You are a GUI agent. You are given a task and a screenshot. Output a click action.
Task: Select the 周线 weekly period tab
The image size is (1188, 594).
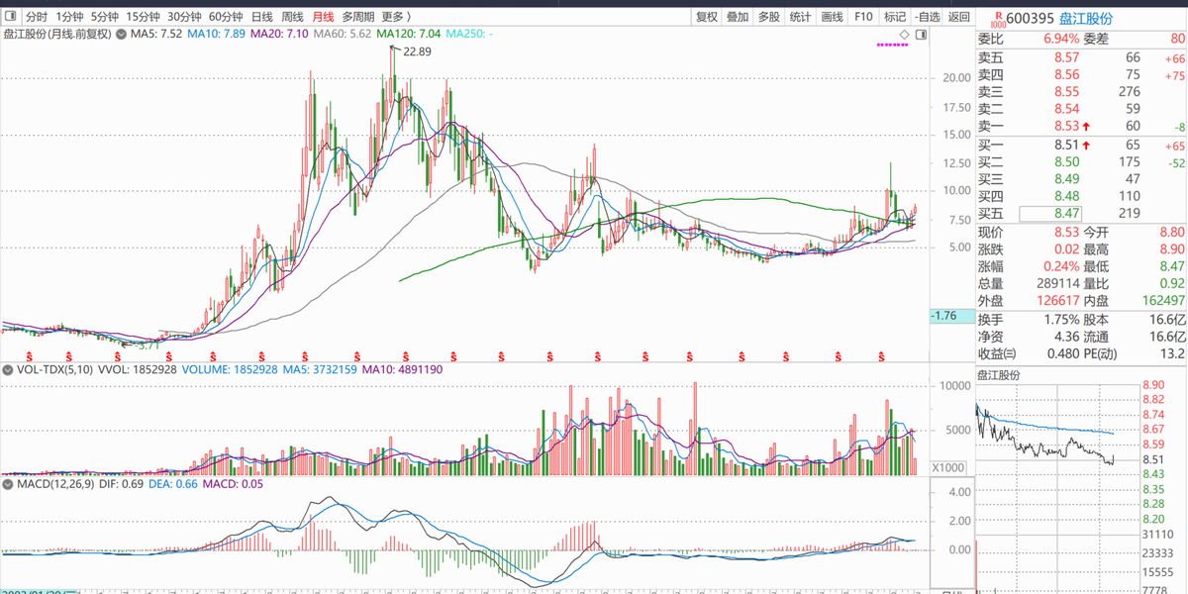pyautogui.click(x=292, y=17)
